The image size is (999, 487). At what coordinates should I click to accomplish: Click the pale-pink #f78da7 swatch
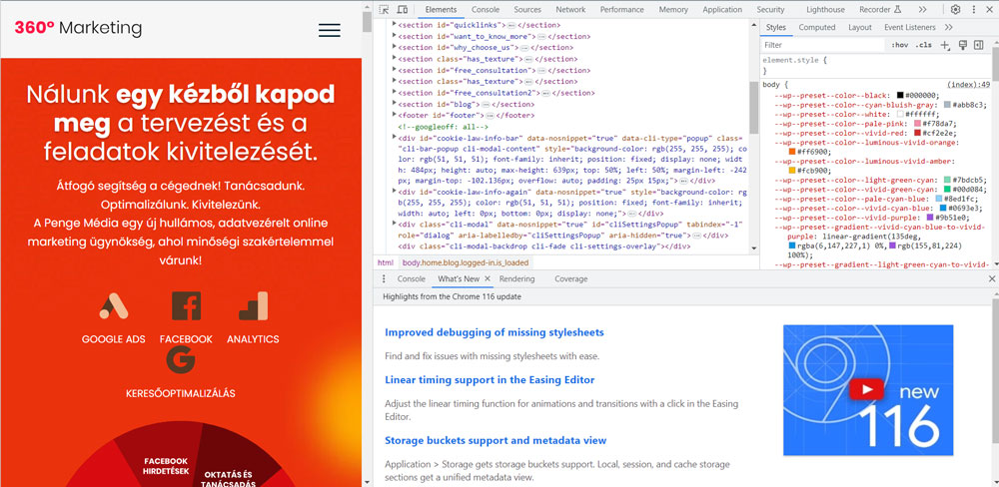click(x=915, y=124)
